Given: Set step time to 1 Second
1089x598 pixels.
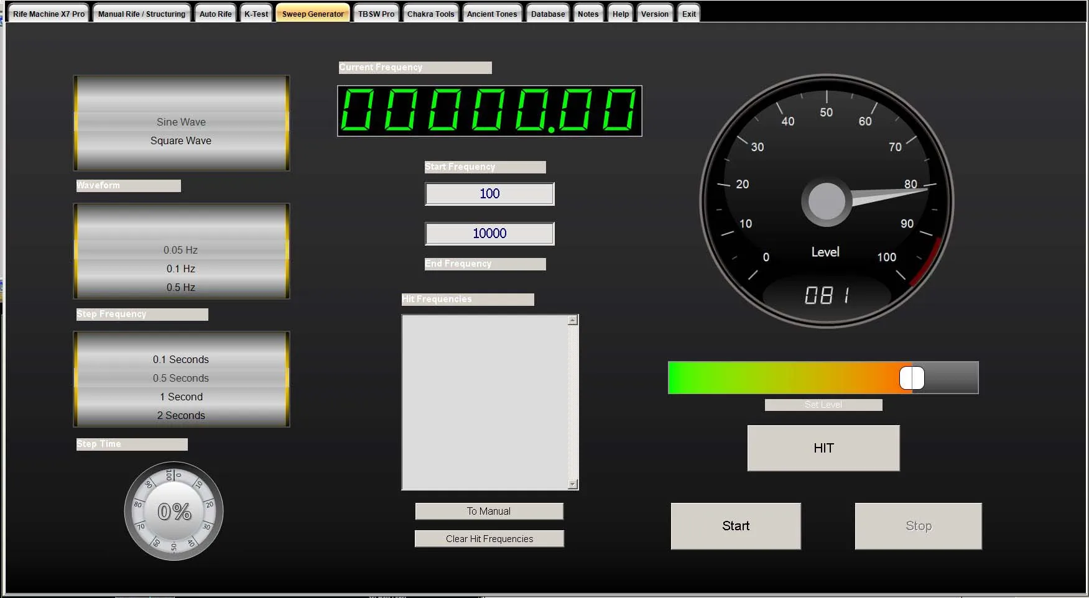Looking at the screenshot, I should (x=181, y=397).
